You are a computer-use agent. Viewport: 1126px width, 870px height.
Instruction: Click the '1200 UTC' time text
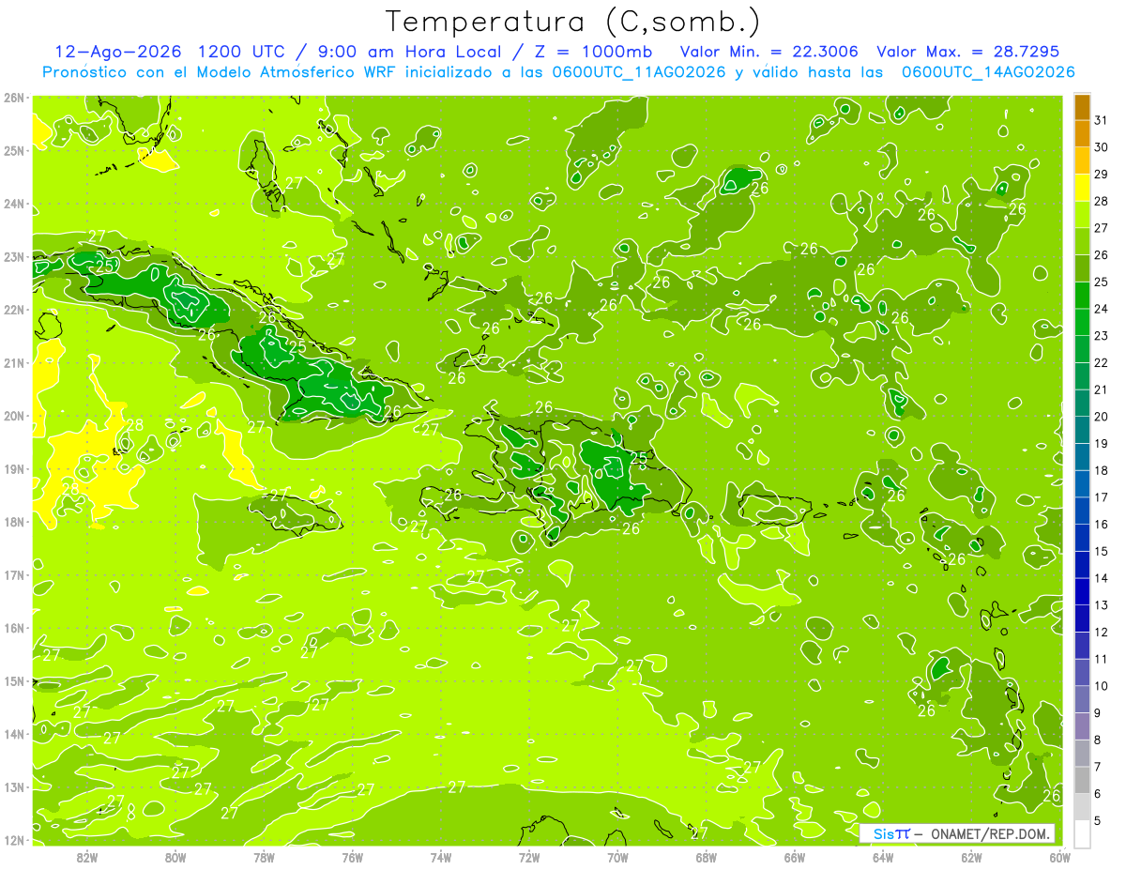pyautogui.click(x=242, y=52)
